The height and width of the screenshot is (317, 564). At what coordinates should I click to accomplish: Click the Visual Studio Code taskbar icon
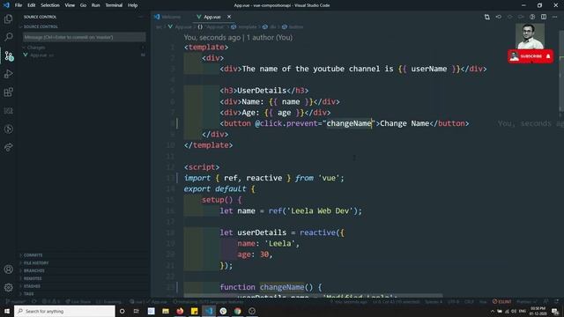click(x=209, y=311)
